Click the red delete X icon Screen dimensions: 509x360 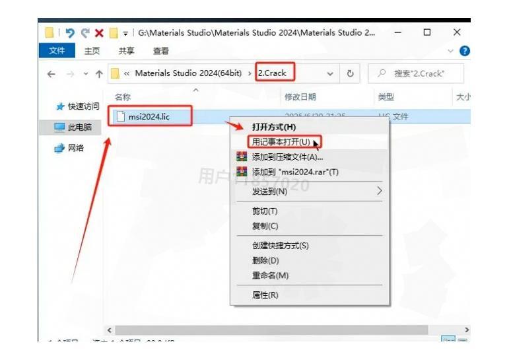point(99,33)
